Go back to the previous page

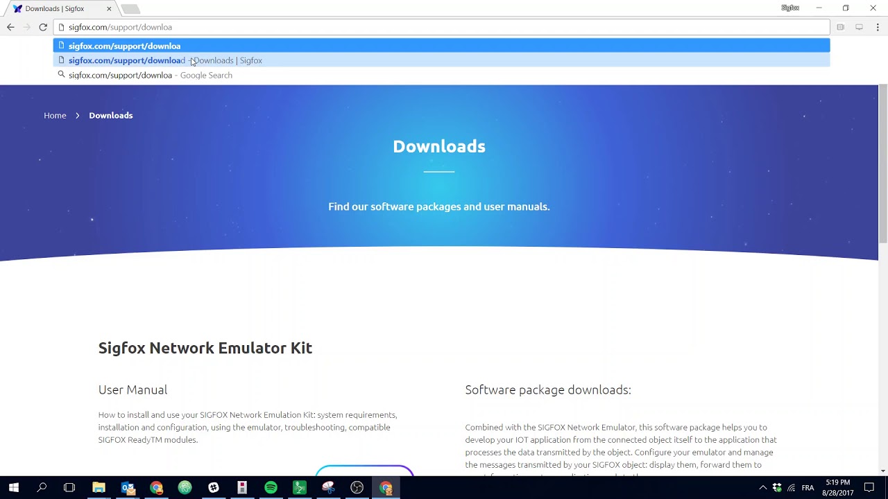[10, 27]
